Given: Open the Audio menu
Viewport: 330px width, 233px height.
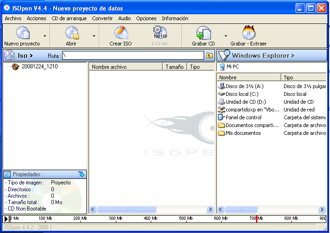Looking at the screenshot, I should (x=125, y=18).
